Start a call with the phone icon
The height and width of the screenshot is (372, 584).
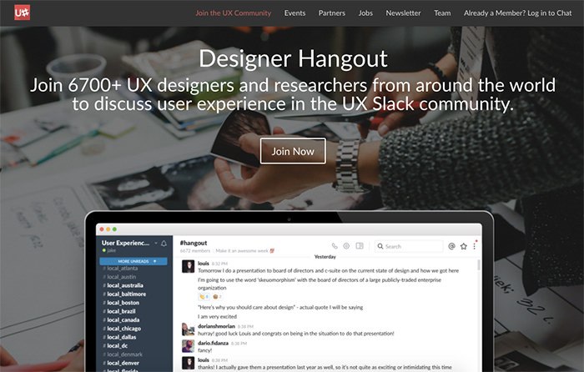(335, 246)
